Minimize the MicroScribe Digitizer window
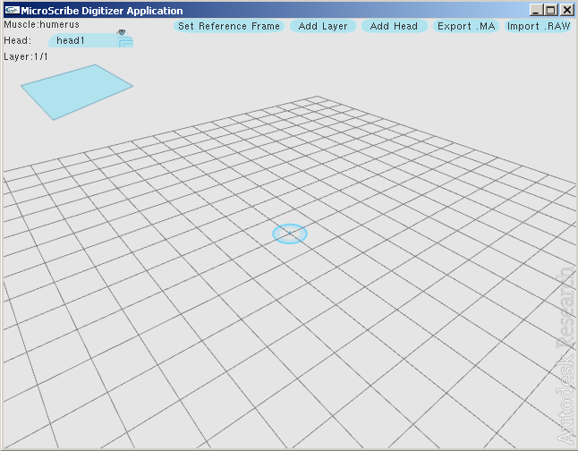 point(536,11)
